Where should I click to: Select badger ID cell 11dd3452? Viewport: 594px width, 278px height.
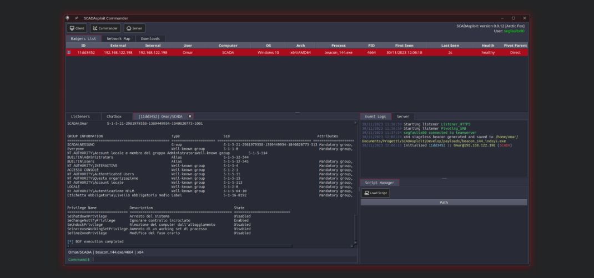(86, 53)
